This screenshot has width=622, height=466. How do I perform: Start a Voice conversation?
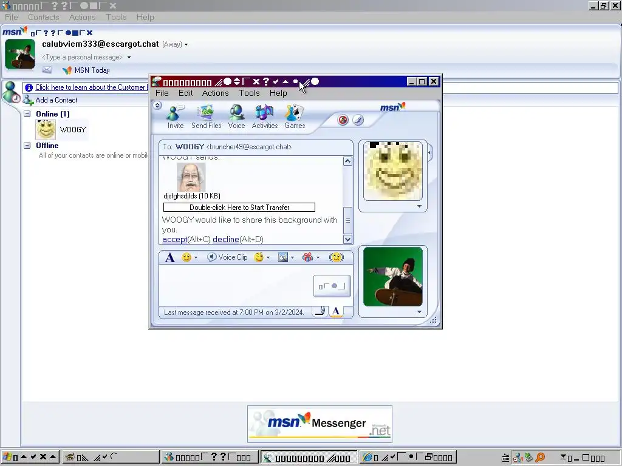[236, 117]
